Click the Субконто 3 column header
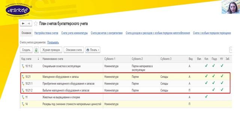The width and height of the screenshot is (240, 135). [x=173, y=59]
